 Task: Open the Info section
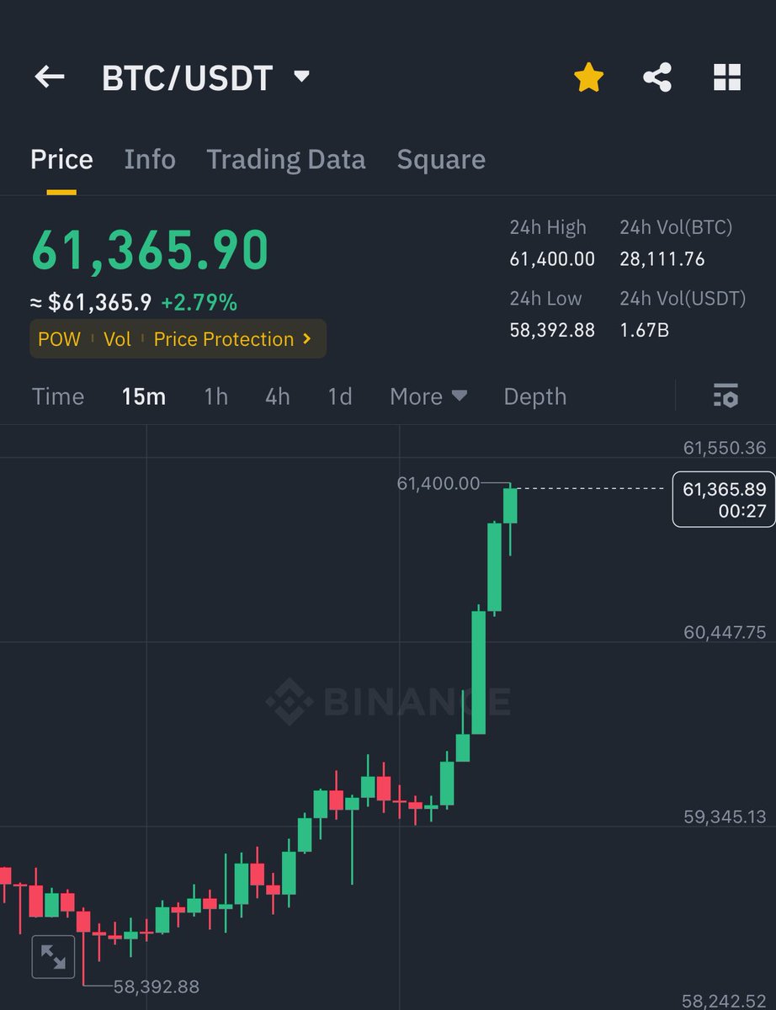click(150, 159)
